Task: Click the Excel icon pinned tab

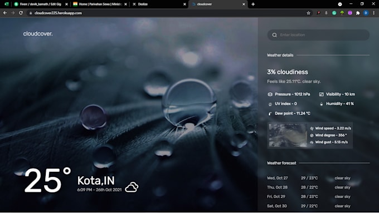Action: pyautogui.click(x=7, y=4)
